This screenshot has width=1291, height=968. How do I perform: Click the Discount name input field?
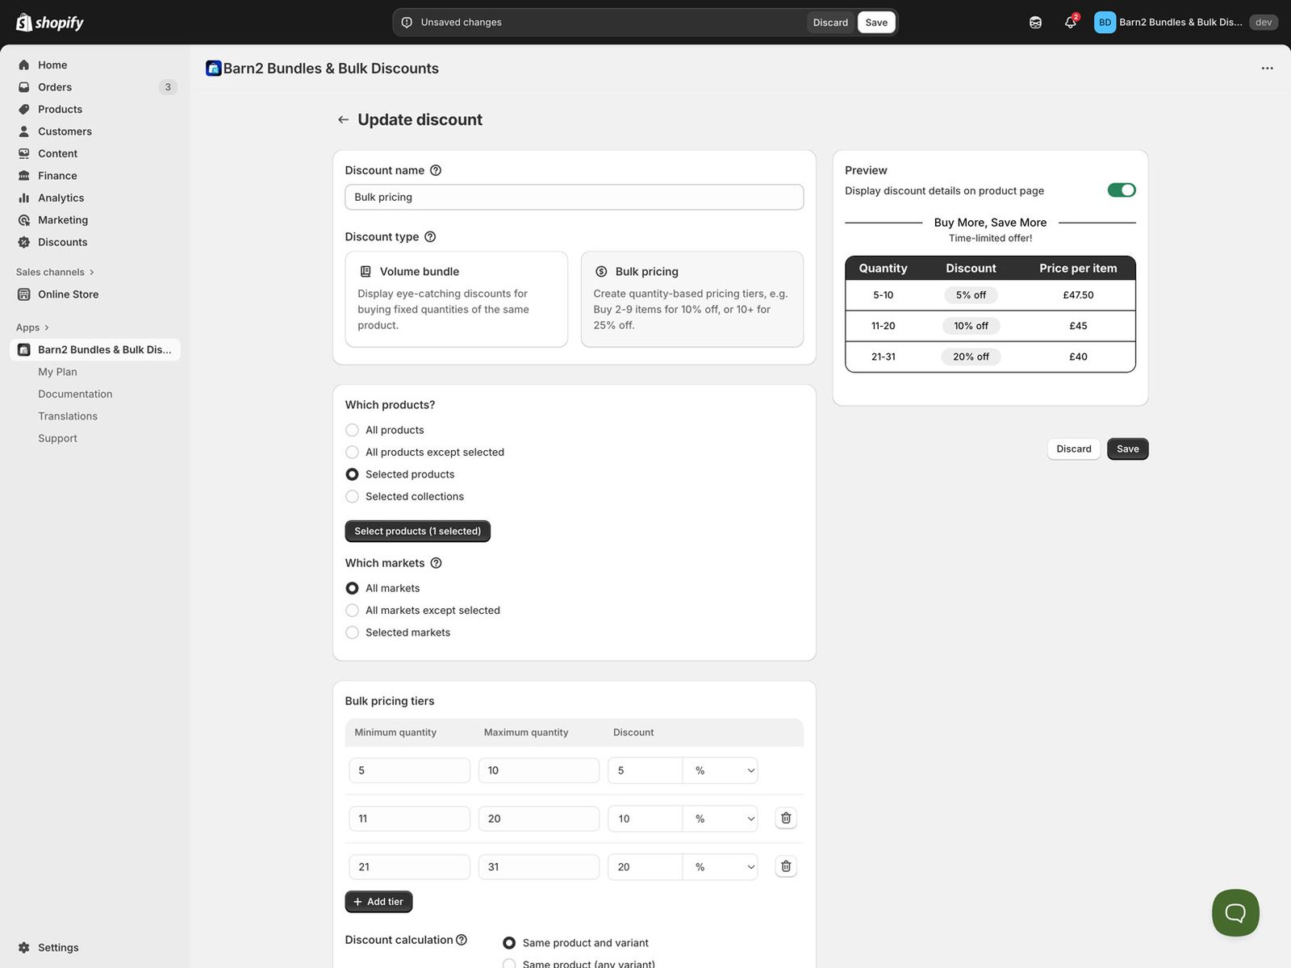574,198
